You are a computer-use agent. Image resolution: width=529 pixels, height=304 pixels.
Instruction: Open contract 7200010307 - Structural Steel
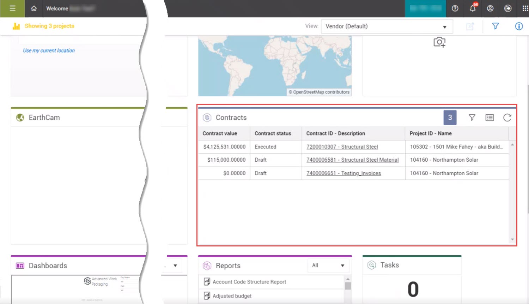coord(342,147)
